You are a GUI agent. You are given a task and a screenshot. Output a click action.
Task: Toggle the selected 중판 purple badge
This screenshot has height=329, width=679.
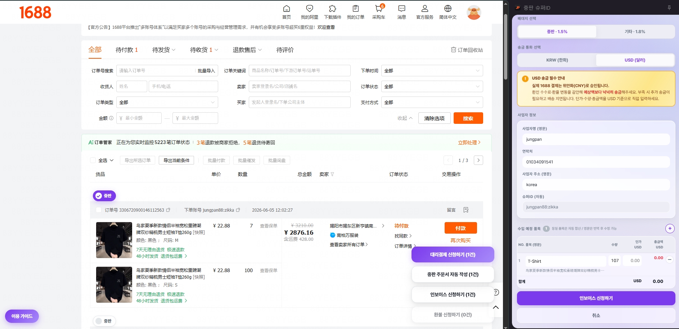click(x=104, y=196)
